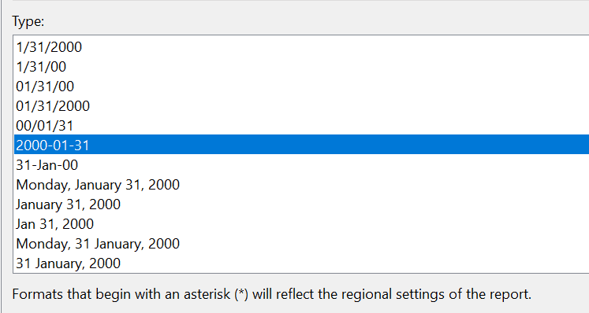
Task: Pick the first format in Type list
Action: (x=301, y=47)
